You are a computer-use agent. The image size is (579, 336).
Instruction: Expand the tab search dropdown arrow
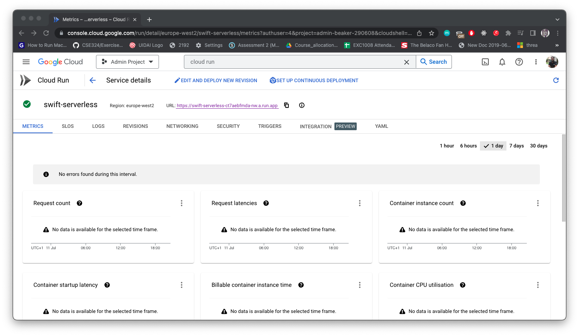(x=557, y=20)
